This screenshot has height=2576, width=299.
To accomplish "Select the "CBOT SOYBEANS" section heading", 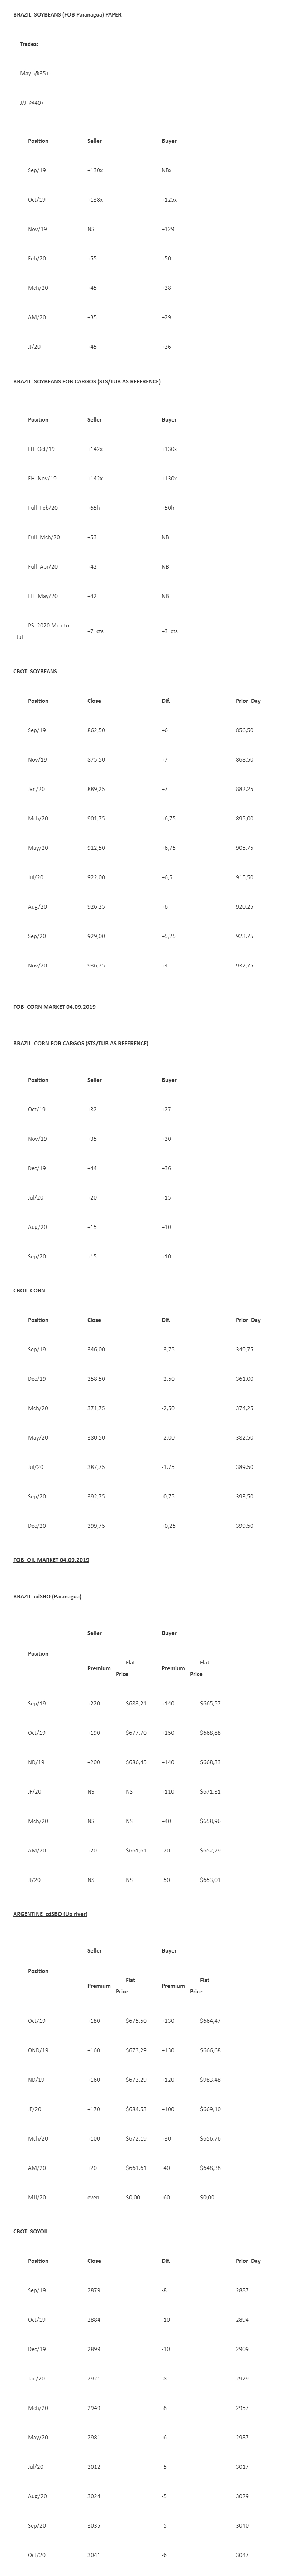I will tap(35, 671).
